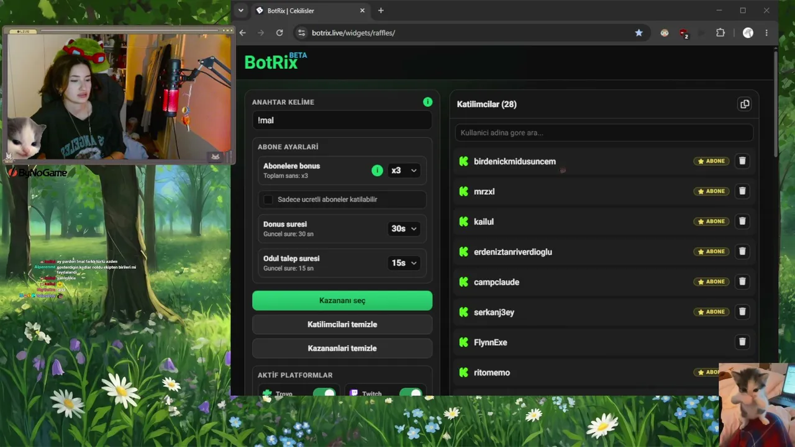Tick the Sadece ucretli aboneler katilabilir checkbox
Screen dimensions: 795x447
point(268,199)
